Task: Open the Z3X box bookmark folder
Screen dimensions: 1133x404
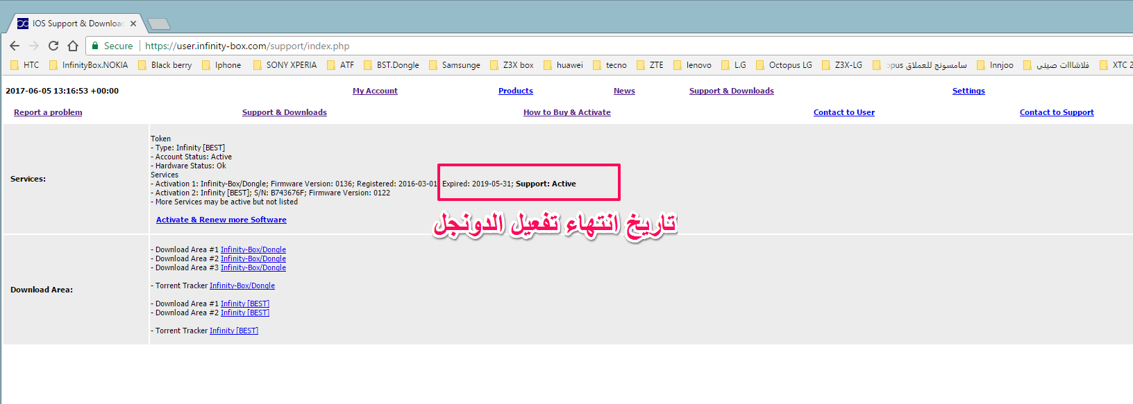Action: [512, 65]
